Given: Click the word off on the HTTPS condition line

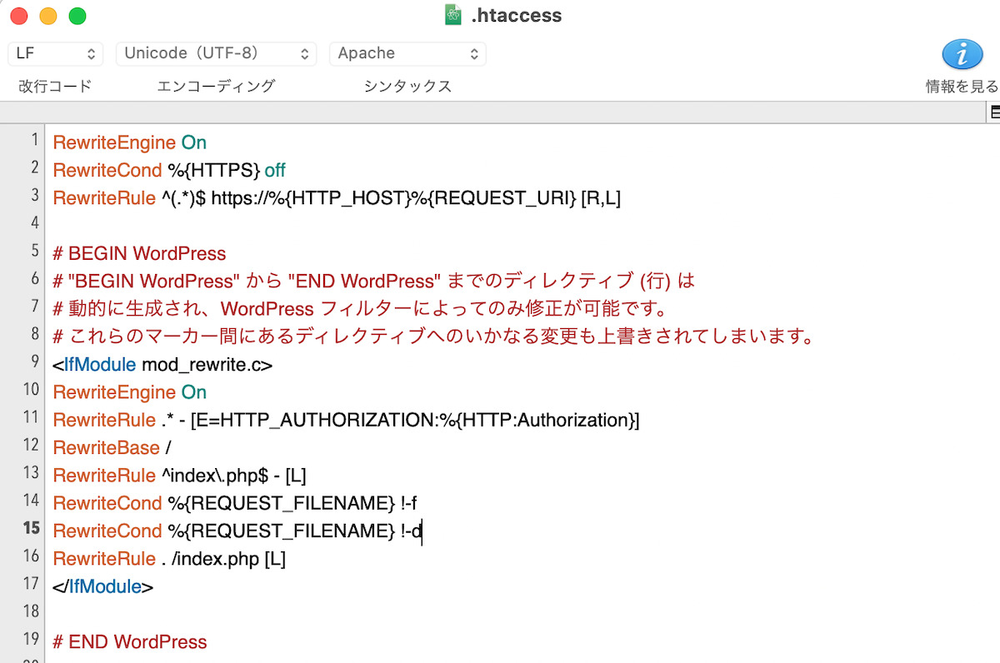Looking at the screenshot, I should pos(274,169).
